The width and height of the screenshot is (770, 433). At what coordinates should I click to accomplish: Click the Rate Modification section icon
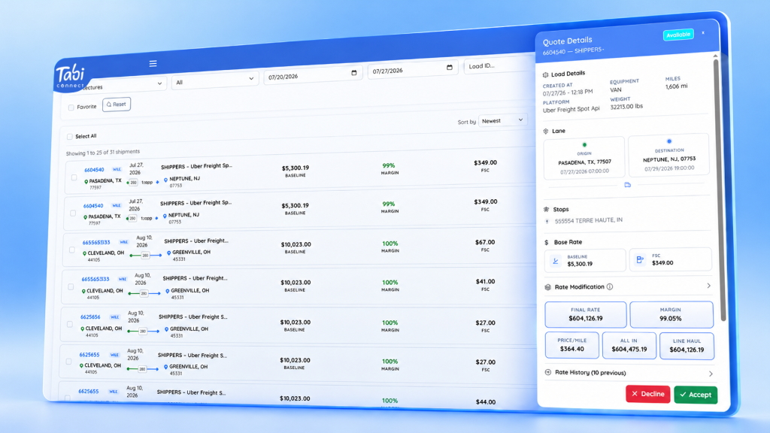(548, 287)
